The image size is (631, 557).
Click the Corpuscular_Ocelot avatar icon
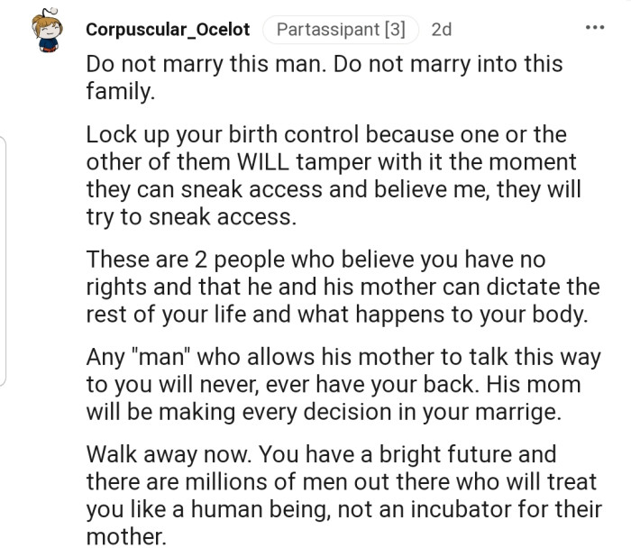pyautogui.click(x=45, y=31)
